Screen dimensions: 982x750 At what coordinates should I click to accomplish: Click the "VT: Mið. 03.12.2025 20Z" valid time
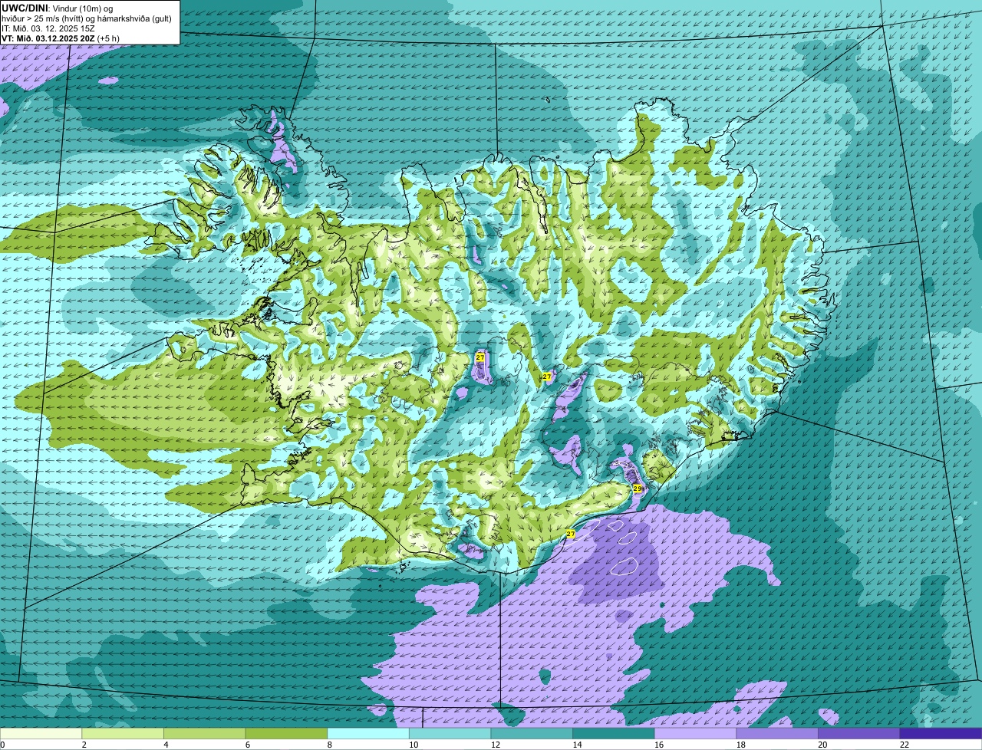[48, 38]
